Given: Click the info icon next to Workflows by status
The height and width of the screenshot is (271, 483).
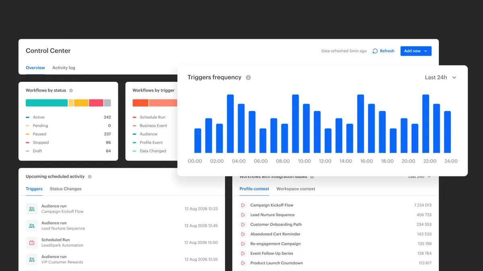Looking at the screenshot, I should (72, 90).
